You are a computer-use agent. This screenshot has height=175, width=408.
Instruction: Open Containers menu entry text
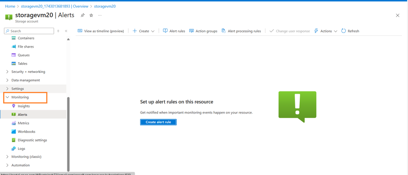[26, 38]
